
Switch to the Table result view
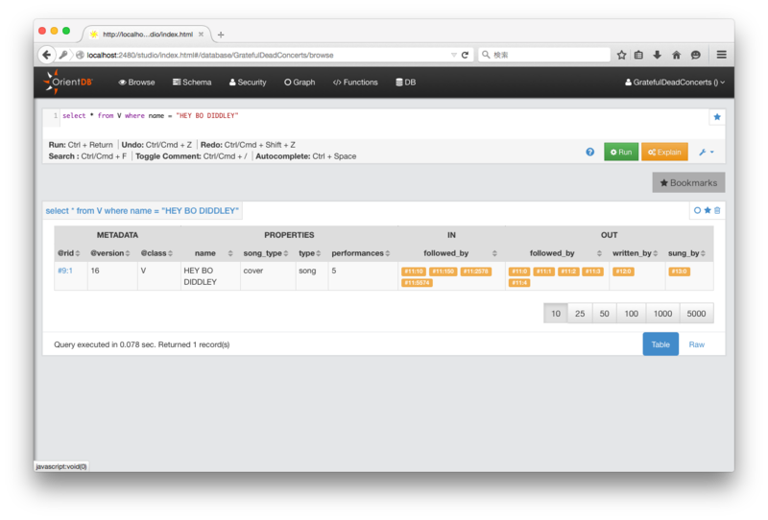[660, 344]
